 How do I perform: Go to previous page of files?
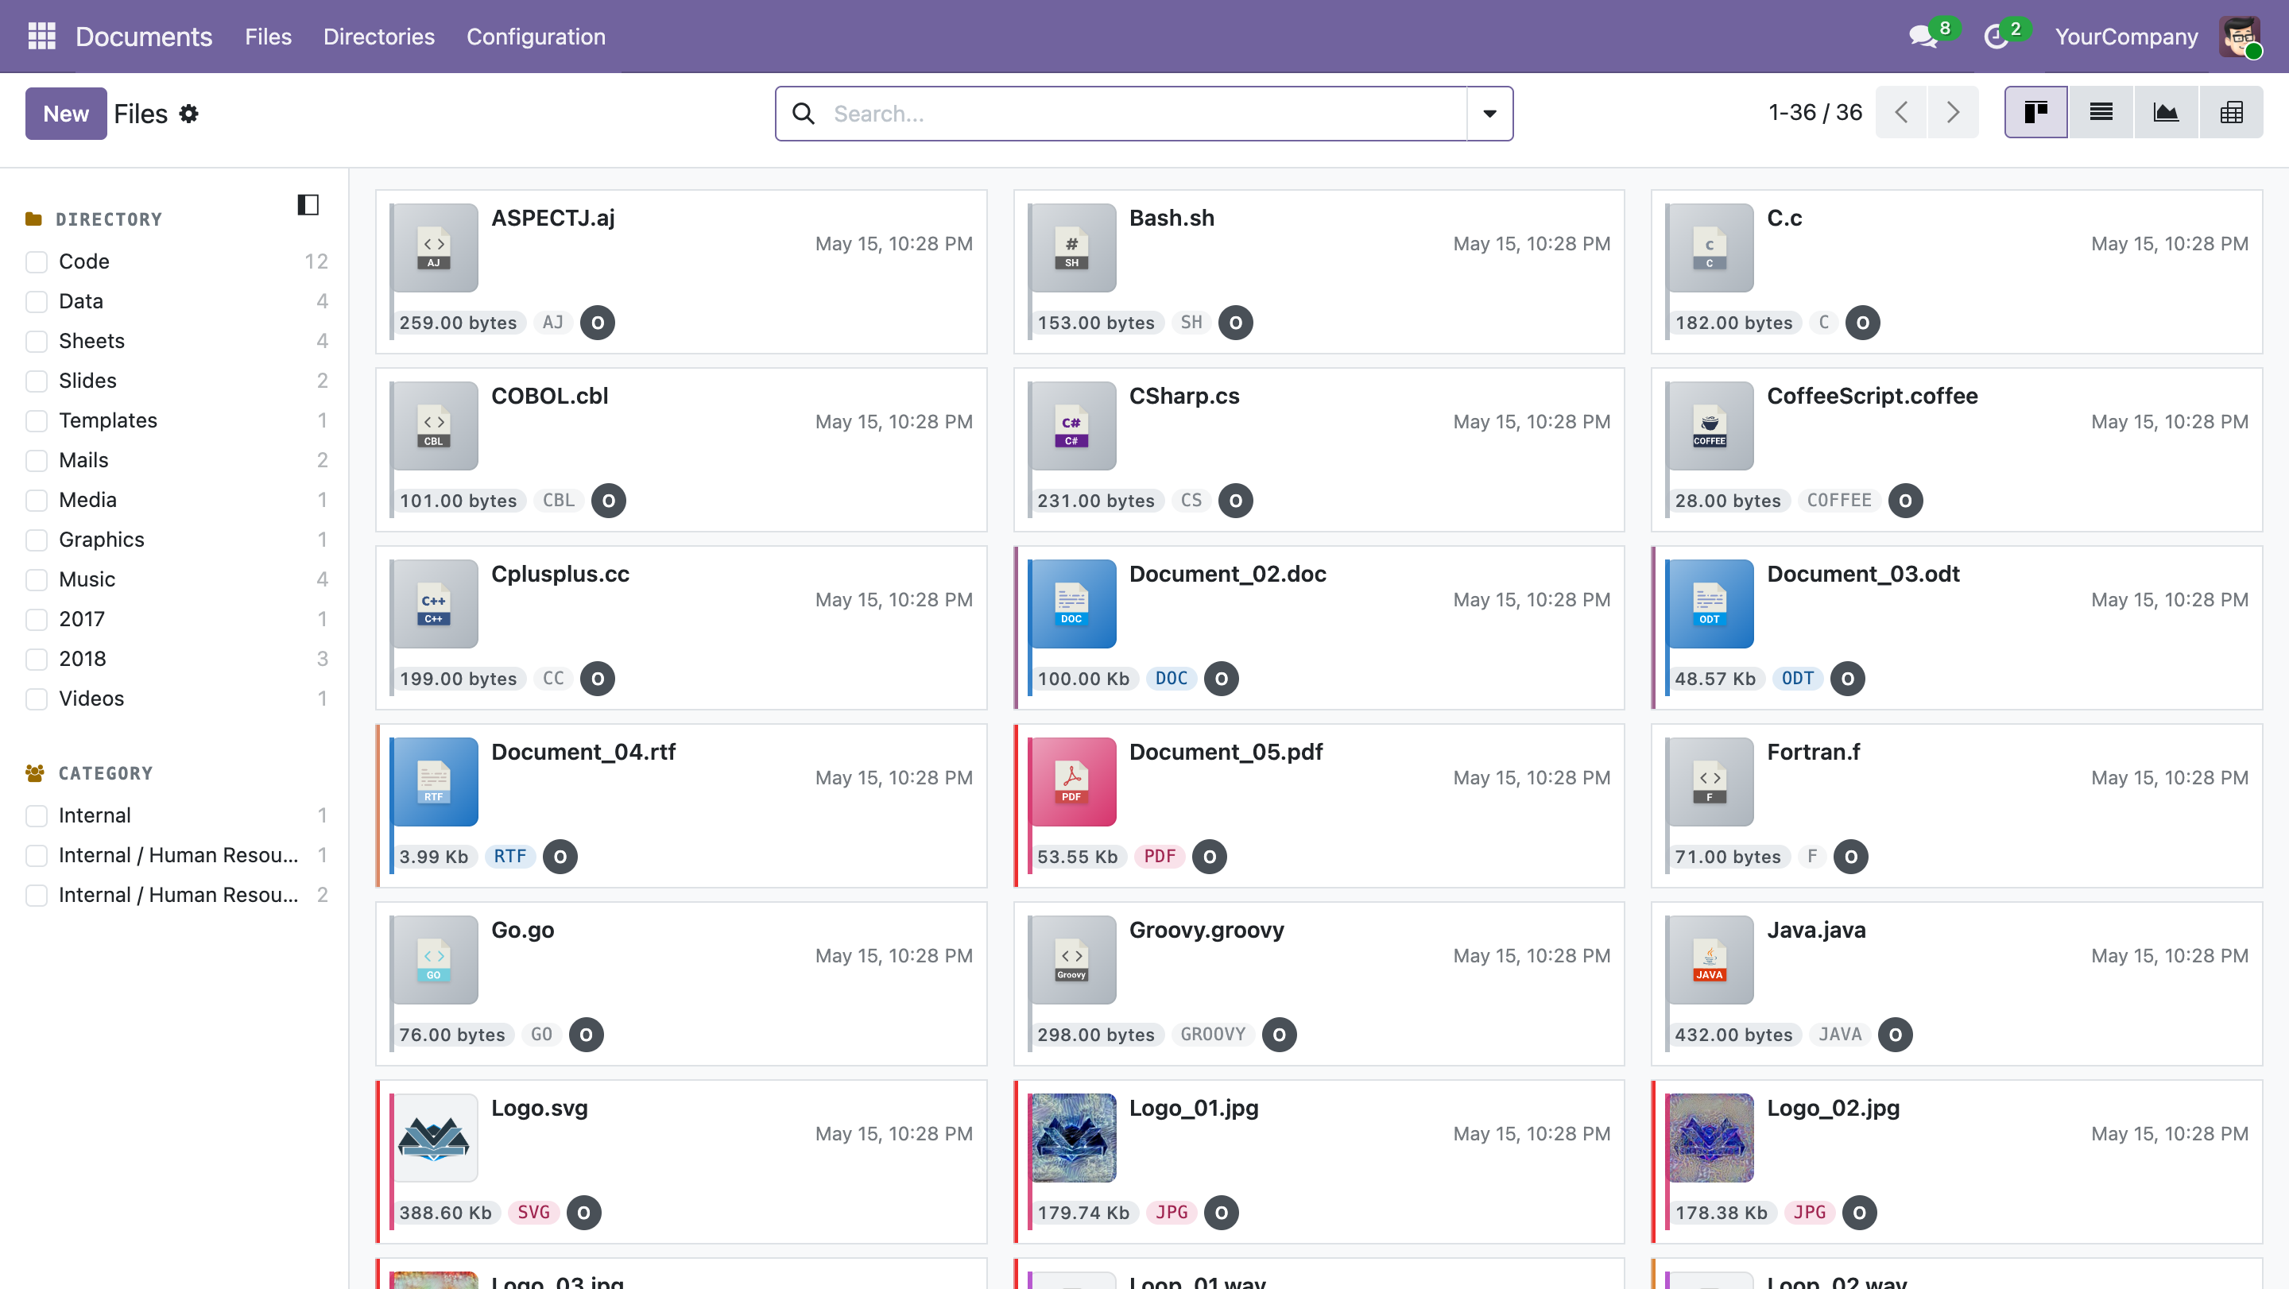(1900, 113)
